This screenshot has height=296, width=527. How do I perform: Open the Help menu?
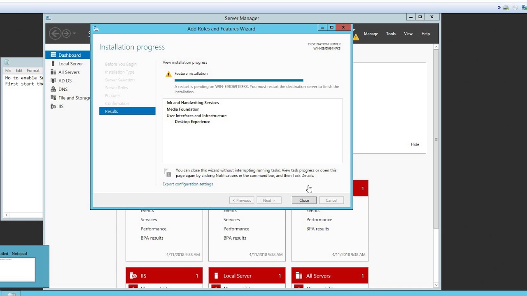[426, 34]
